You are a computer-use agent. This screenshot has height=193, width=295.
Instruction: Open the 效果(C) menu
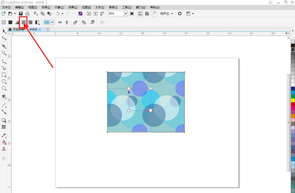[73, 7]
